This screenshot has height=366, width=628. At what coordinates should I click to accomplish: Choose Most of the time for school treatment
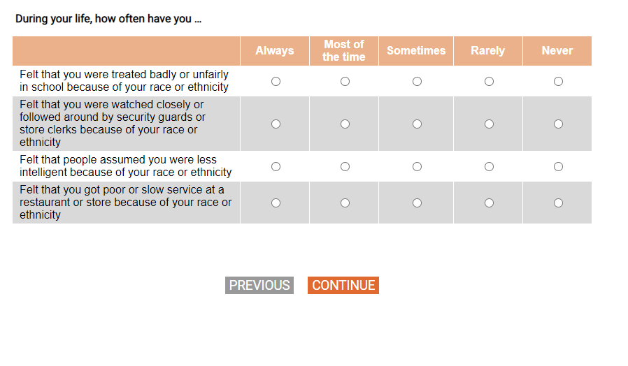pyautogui.click(x=345, y=82)
